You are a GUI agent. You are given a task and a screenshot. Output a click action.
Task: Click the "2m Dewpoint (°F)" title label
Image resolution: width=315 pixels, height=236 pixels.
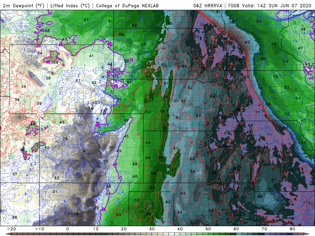click(24, 6)
